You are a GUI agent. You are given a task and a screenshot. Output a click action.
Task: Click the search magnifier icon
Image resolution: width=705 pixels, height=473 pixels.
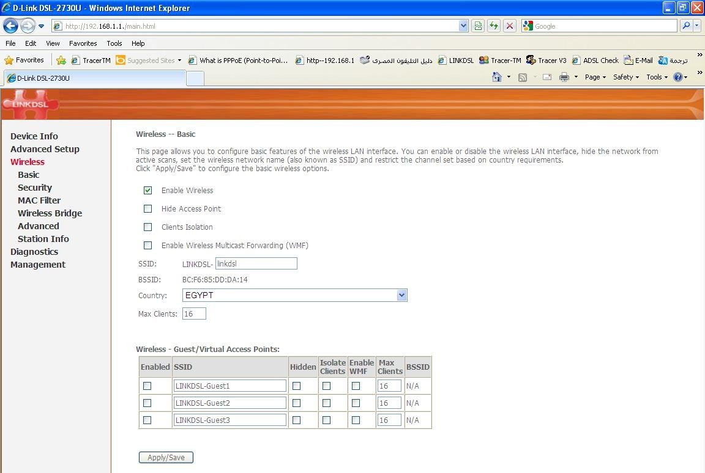[x=686, y=26]
